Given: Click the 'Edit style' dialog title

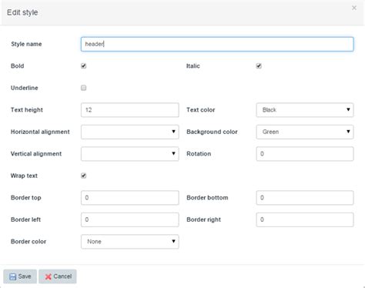Looking at the screenshot, I should click(x=22, y=12).
